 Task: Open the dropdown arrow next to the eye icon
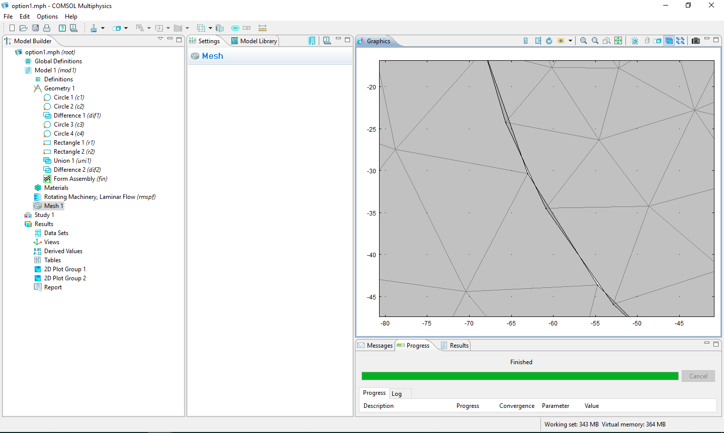point(570,41)
